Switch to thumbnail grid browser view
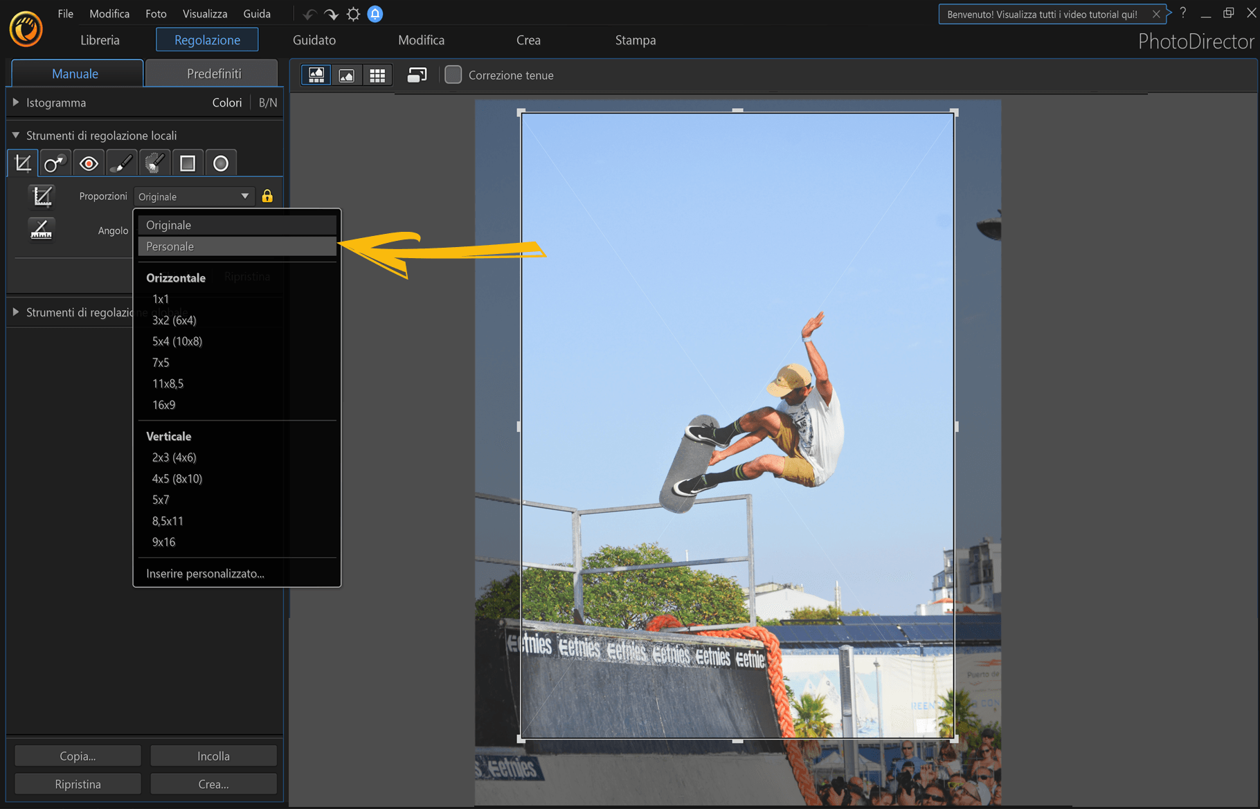 point(377,75)
